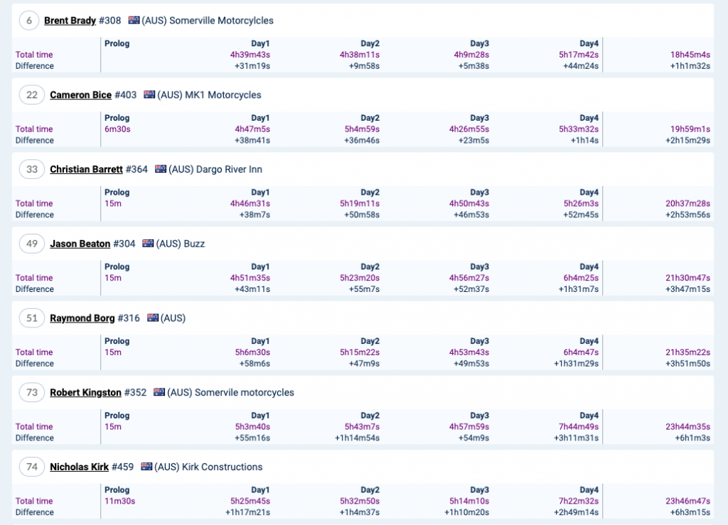The width and height of the screenshot is (728, 525).
Task: Click flag icon beside Cameron Bice #403
Action: pyautogui.click(x=149, y=95)
